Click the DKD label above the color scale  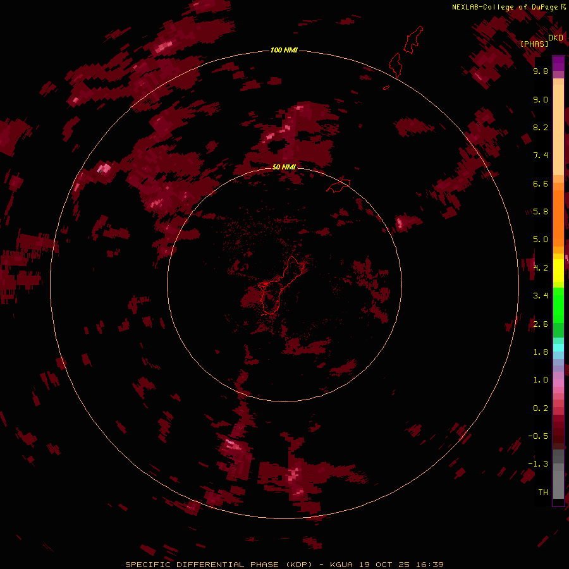pyautogui.click(x=556, y=37)
